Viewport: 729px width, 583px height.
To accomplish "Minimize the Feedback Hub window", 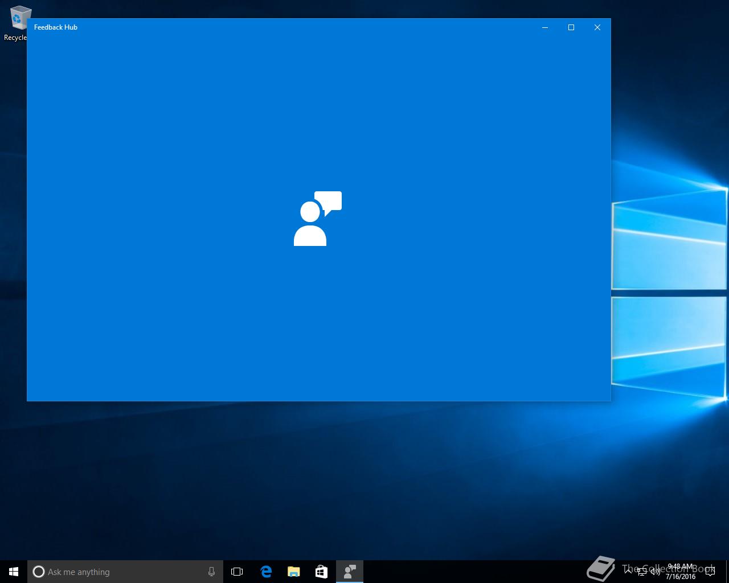I will [545, 27].
